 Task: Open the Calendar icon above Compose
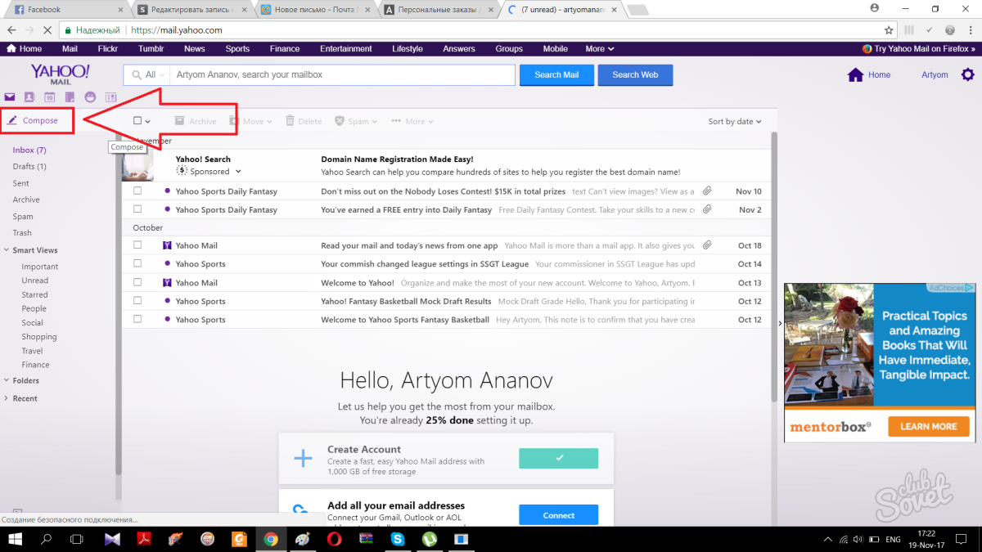[x=49, y=98]
